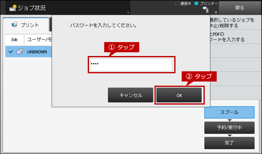Expand the ジョブ状況 header dropdown arrow

128,12
